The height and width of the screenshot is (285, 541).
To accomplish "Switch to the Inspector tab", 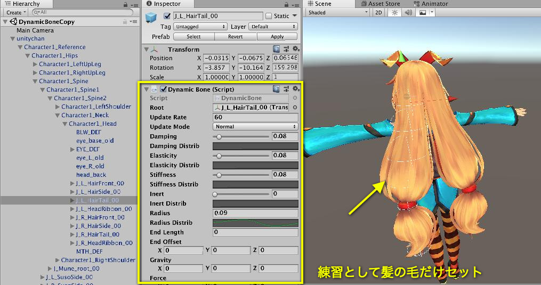I will 168,4.
